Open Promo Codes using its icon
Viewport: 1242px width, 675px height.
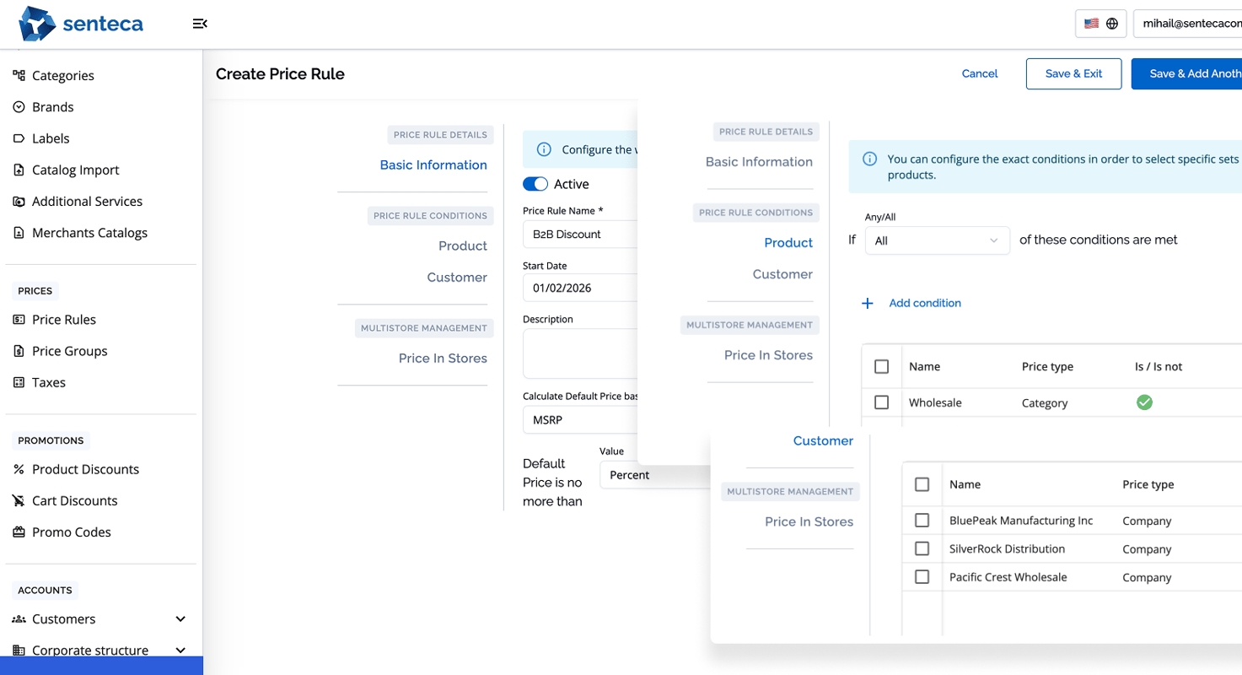point(18,532)
